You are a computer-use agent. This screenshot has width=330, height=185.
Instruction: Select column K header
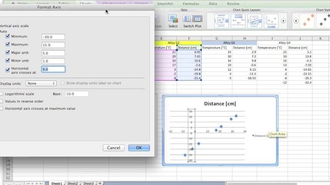[x=320, y=39]
